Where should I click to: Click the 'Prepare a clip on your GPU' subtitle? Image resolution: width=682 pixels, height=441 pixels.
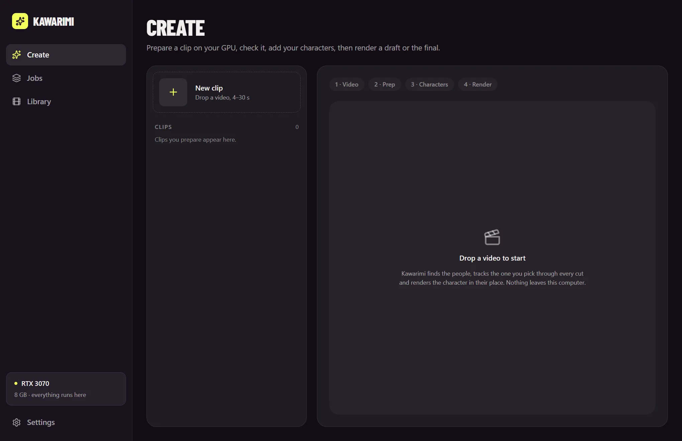point(293,48)
